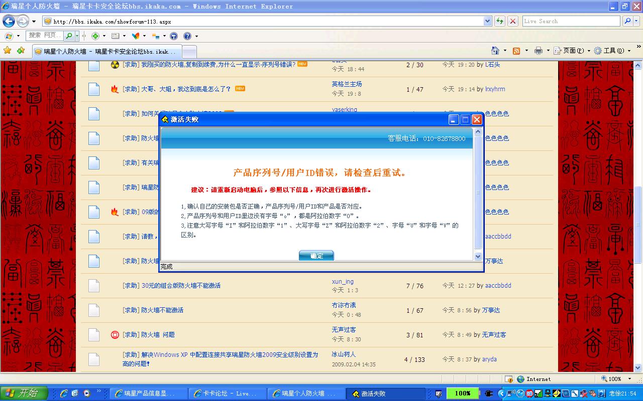Screen dimensions: 643x401
Task: Click the last poster link 万事达 for 防火墙不能激活
Action: (x=491, y=310)
